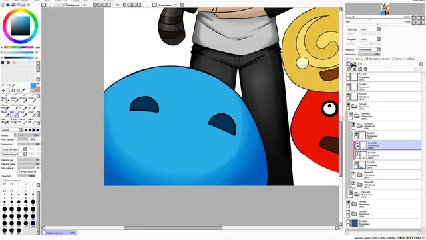Switch to the open canvas document tab
The height and width of the screenshot is (240, 426).
pyautogui.click(x=59, y=233)
